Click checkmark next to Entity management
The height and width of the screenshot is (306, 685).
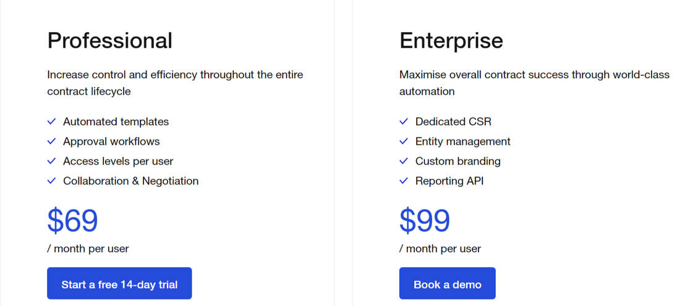click(x=404, y=141)
